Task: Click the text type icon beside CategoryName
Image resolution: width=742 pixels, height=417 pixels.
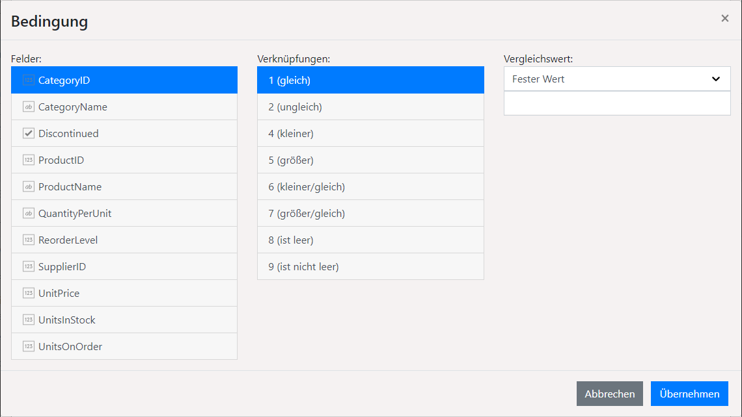Action: pyautogui.click(x=28, y=107)
